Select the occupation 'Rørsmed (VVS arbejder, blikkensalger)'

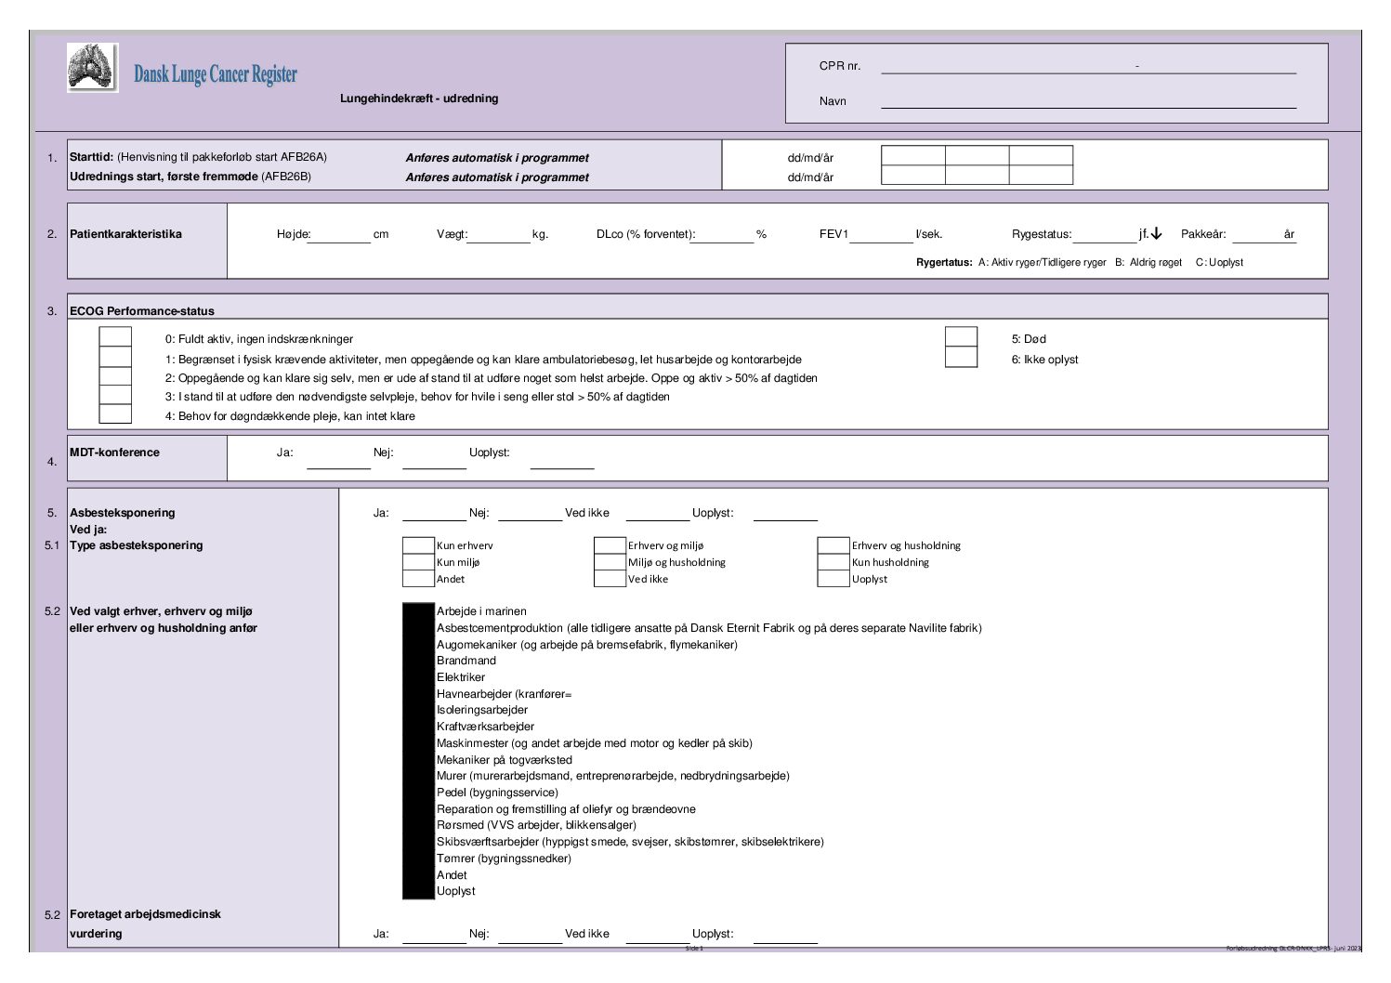coord(536,825)
